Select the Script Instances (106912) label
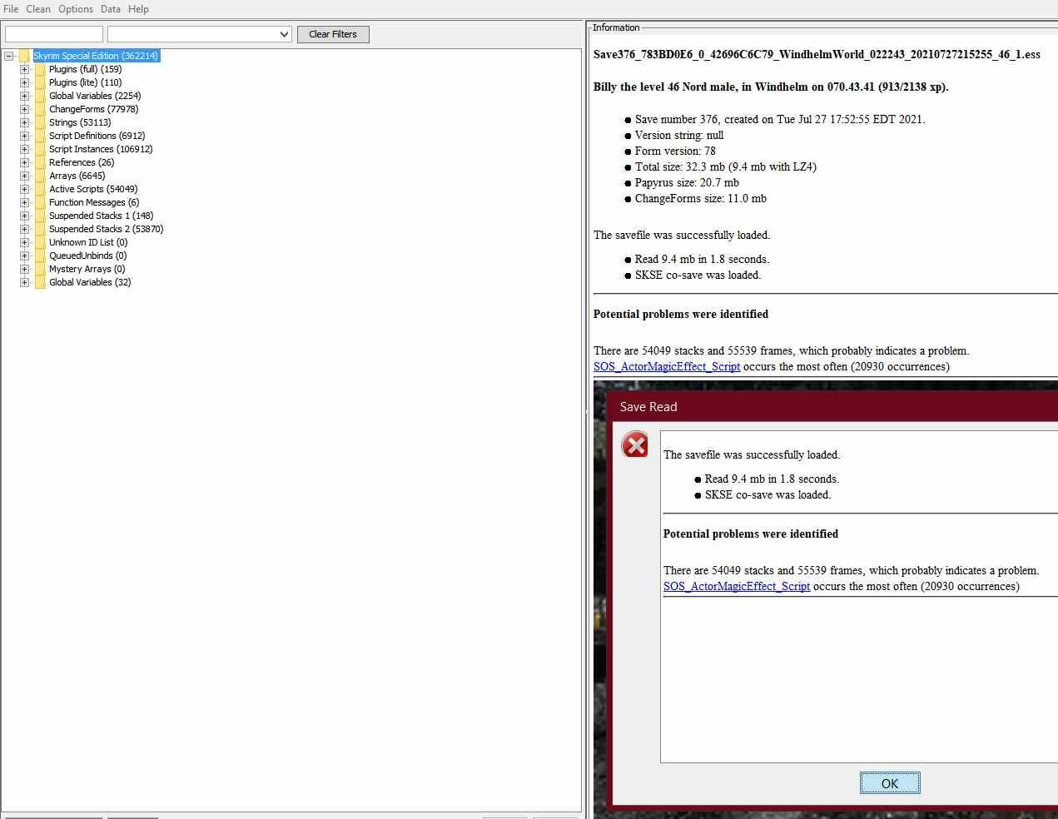Image resolution: width=1058 pixels, height=819 pixels. [101, 149]
